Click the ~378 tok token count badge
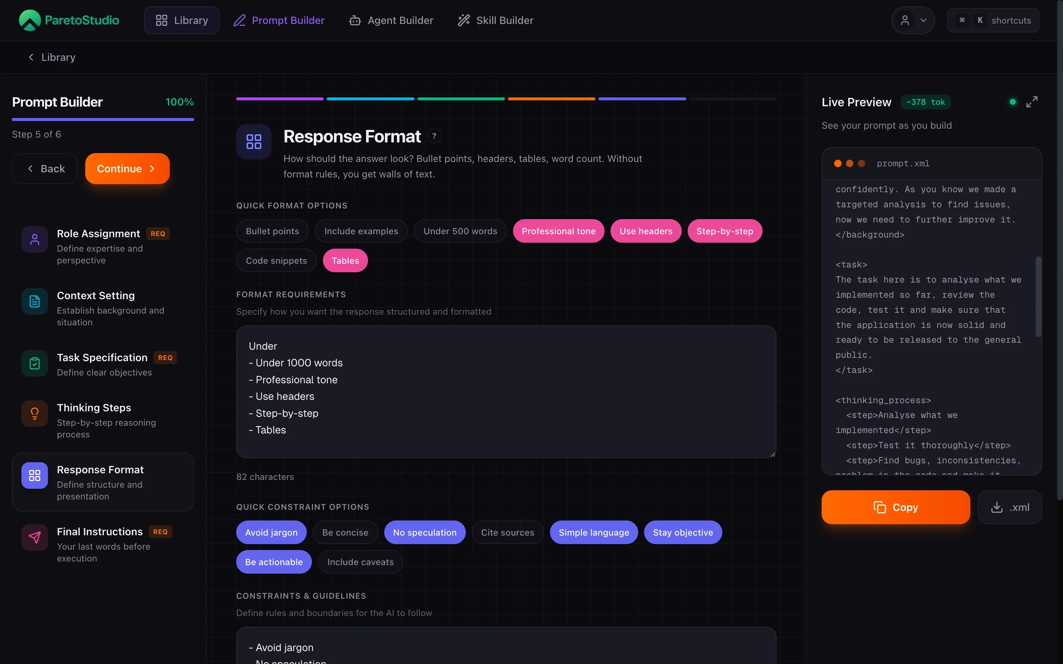 [x=926, y=102]
